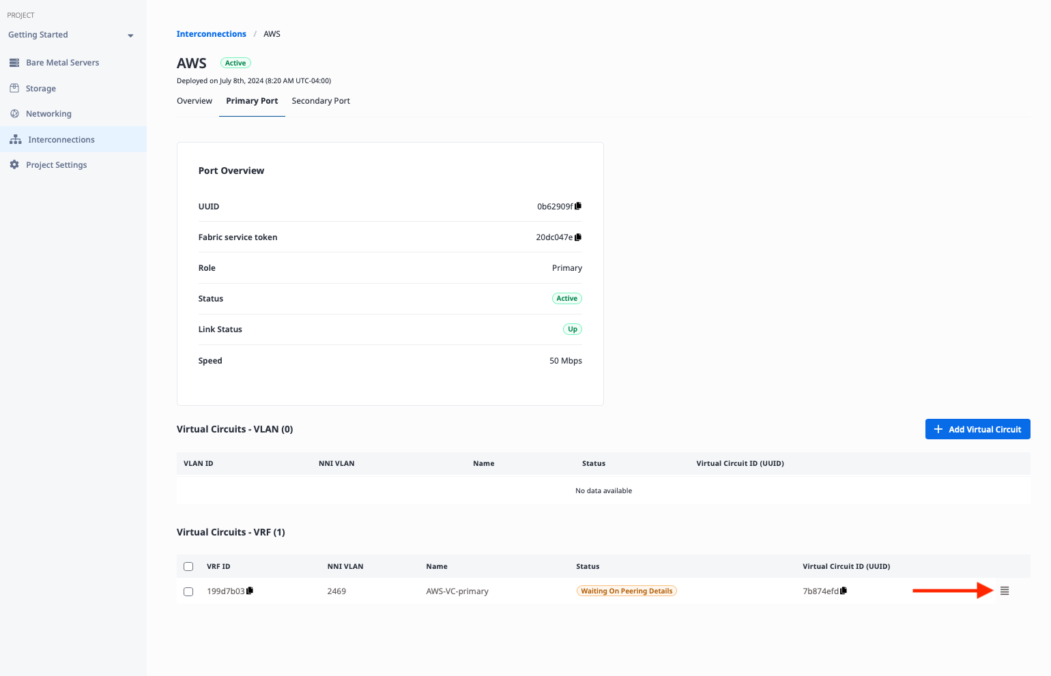This screenshot has height=676, width=1051.
Task: Check the AWS-VC-primary row checkbox
Action: click(188, 591)
